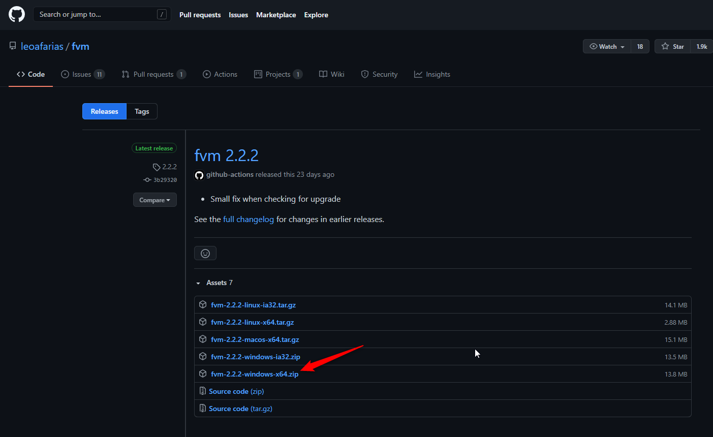713x437 pixels.
Task: Select the Releases tab button
Action: click(x=104, y=111)
